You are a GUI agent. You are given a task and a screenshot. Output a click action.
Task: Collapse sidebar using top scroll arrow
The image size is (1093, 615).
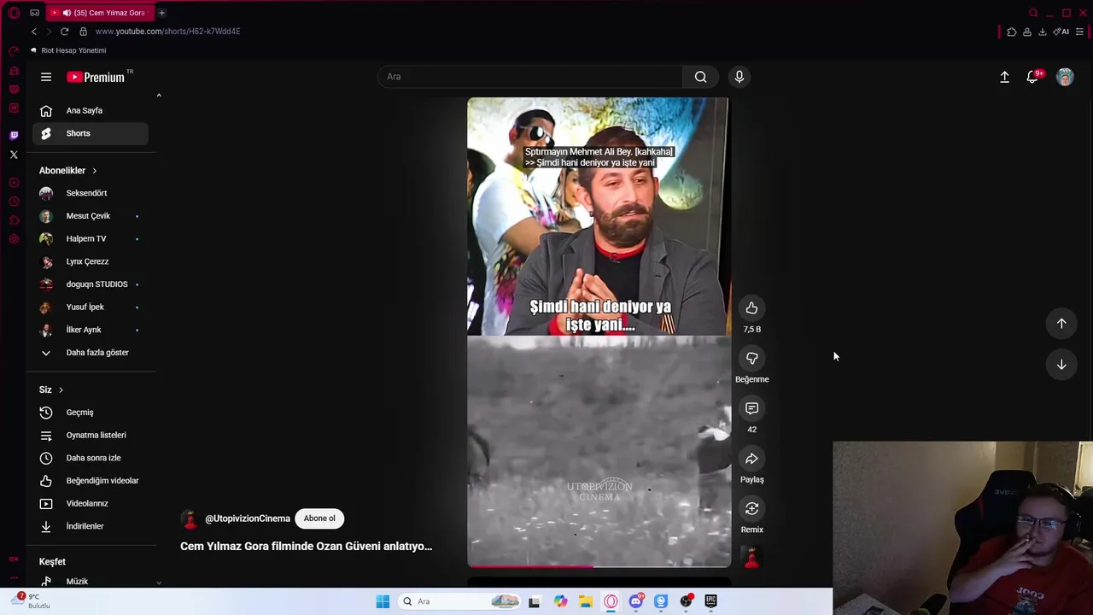point(159,96)
